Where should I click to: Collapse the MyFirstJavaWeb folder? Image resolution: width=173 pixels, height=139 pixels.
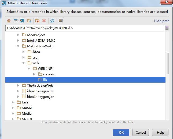pos(18,46)
